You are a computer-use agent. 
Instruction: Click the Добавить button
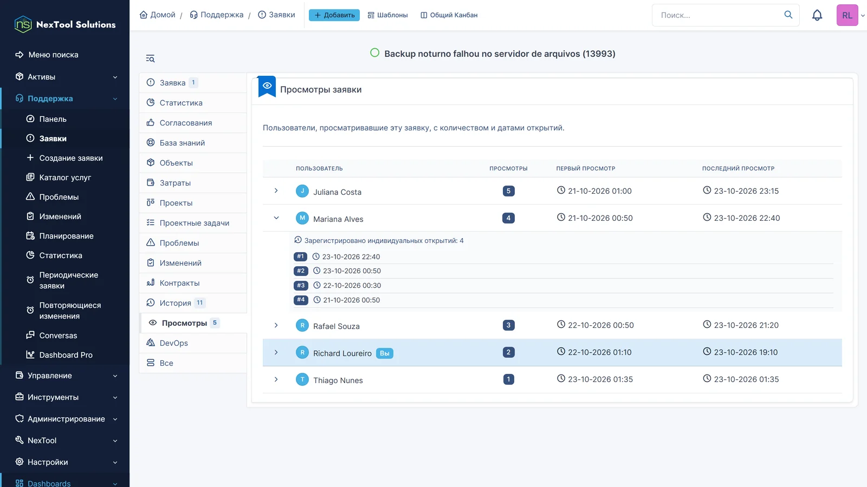334,15
